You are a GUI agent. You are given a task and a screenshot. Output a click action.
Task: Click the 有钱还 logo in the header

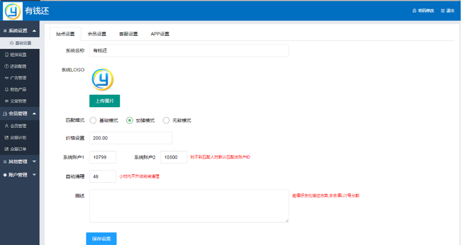12,11
